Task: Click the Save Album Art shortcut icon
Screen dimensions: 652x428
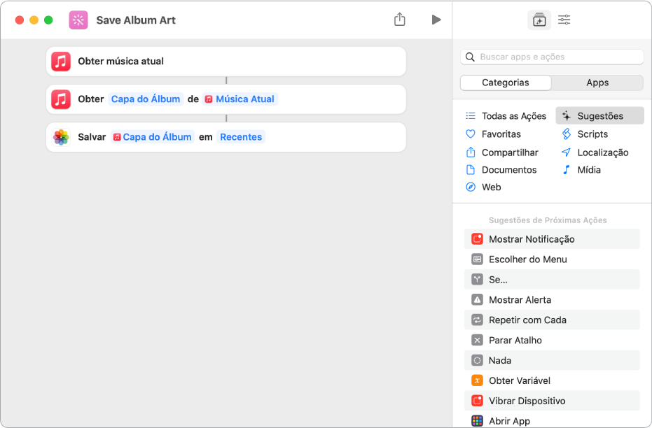Action: (78, 20)
